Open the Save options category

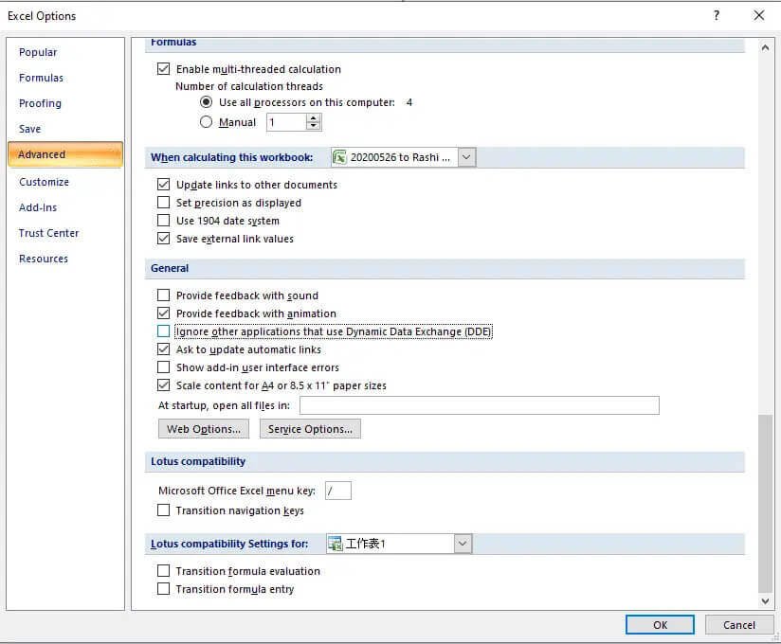coord(30,129)
